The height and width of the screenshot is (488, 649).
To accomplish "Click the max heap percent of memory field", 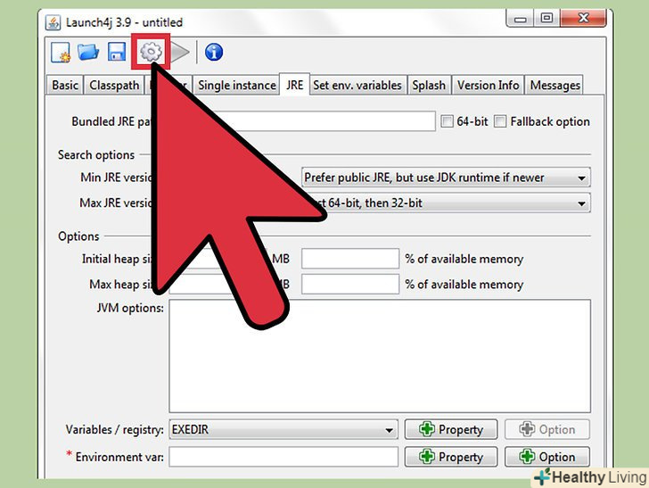I will (x=350, y=285).
